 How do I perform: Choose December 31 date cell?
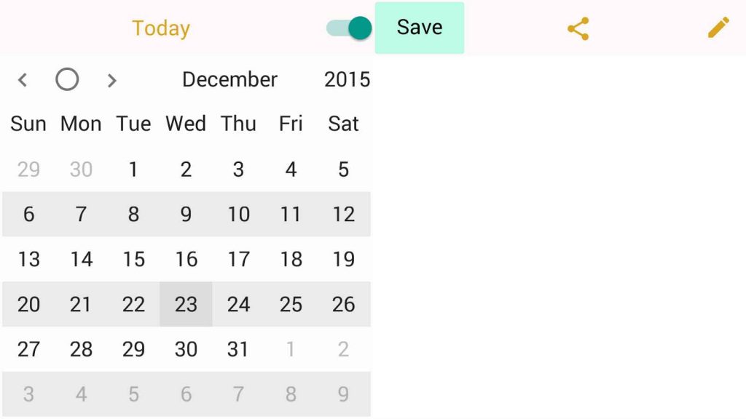click(x=238, y=349)
